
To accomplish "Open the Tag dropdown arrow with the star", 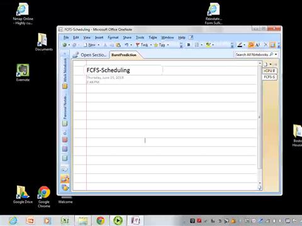I will tap(168, 45).
